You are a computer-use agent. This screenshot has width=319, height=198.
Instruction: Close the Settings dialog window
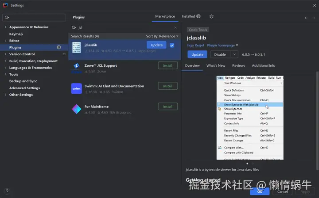point(315,5)
